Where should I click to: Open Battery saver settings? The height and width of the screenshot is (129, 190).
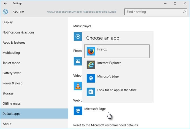click(34, 73)
